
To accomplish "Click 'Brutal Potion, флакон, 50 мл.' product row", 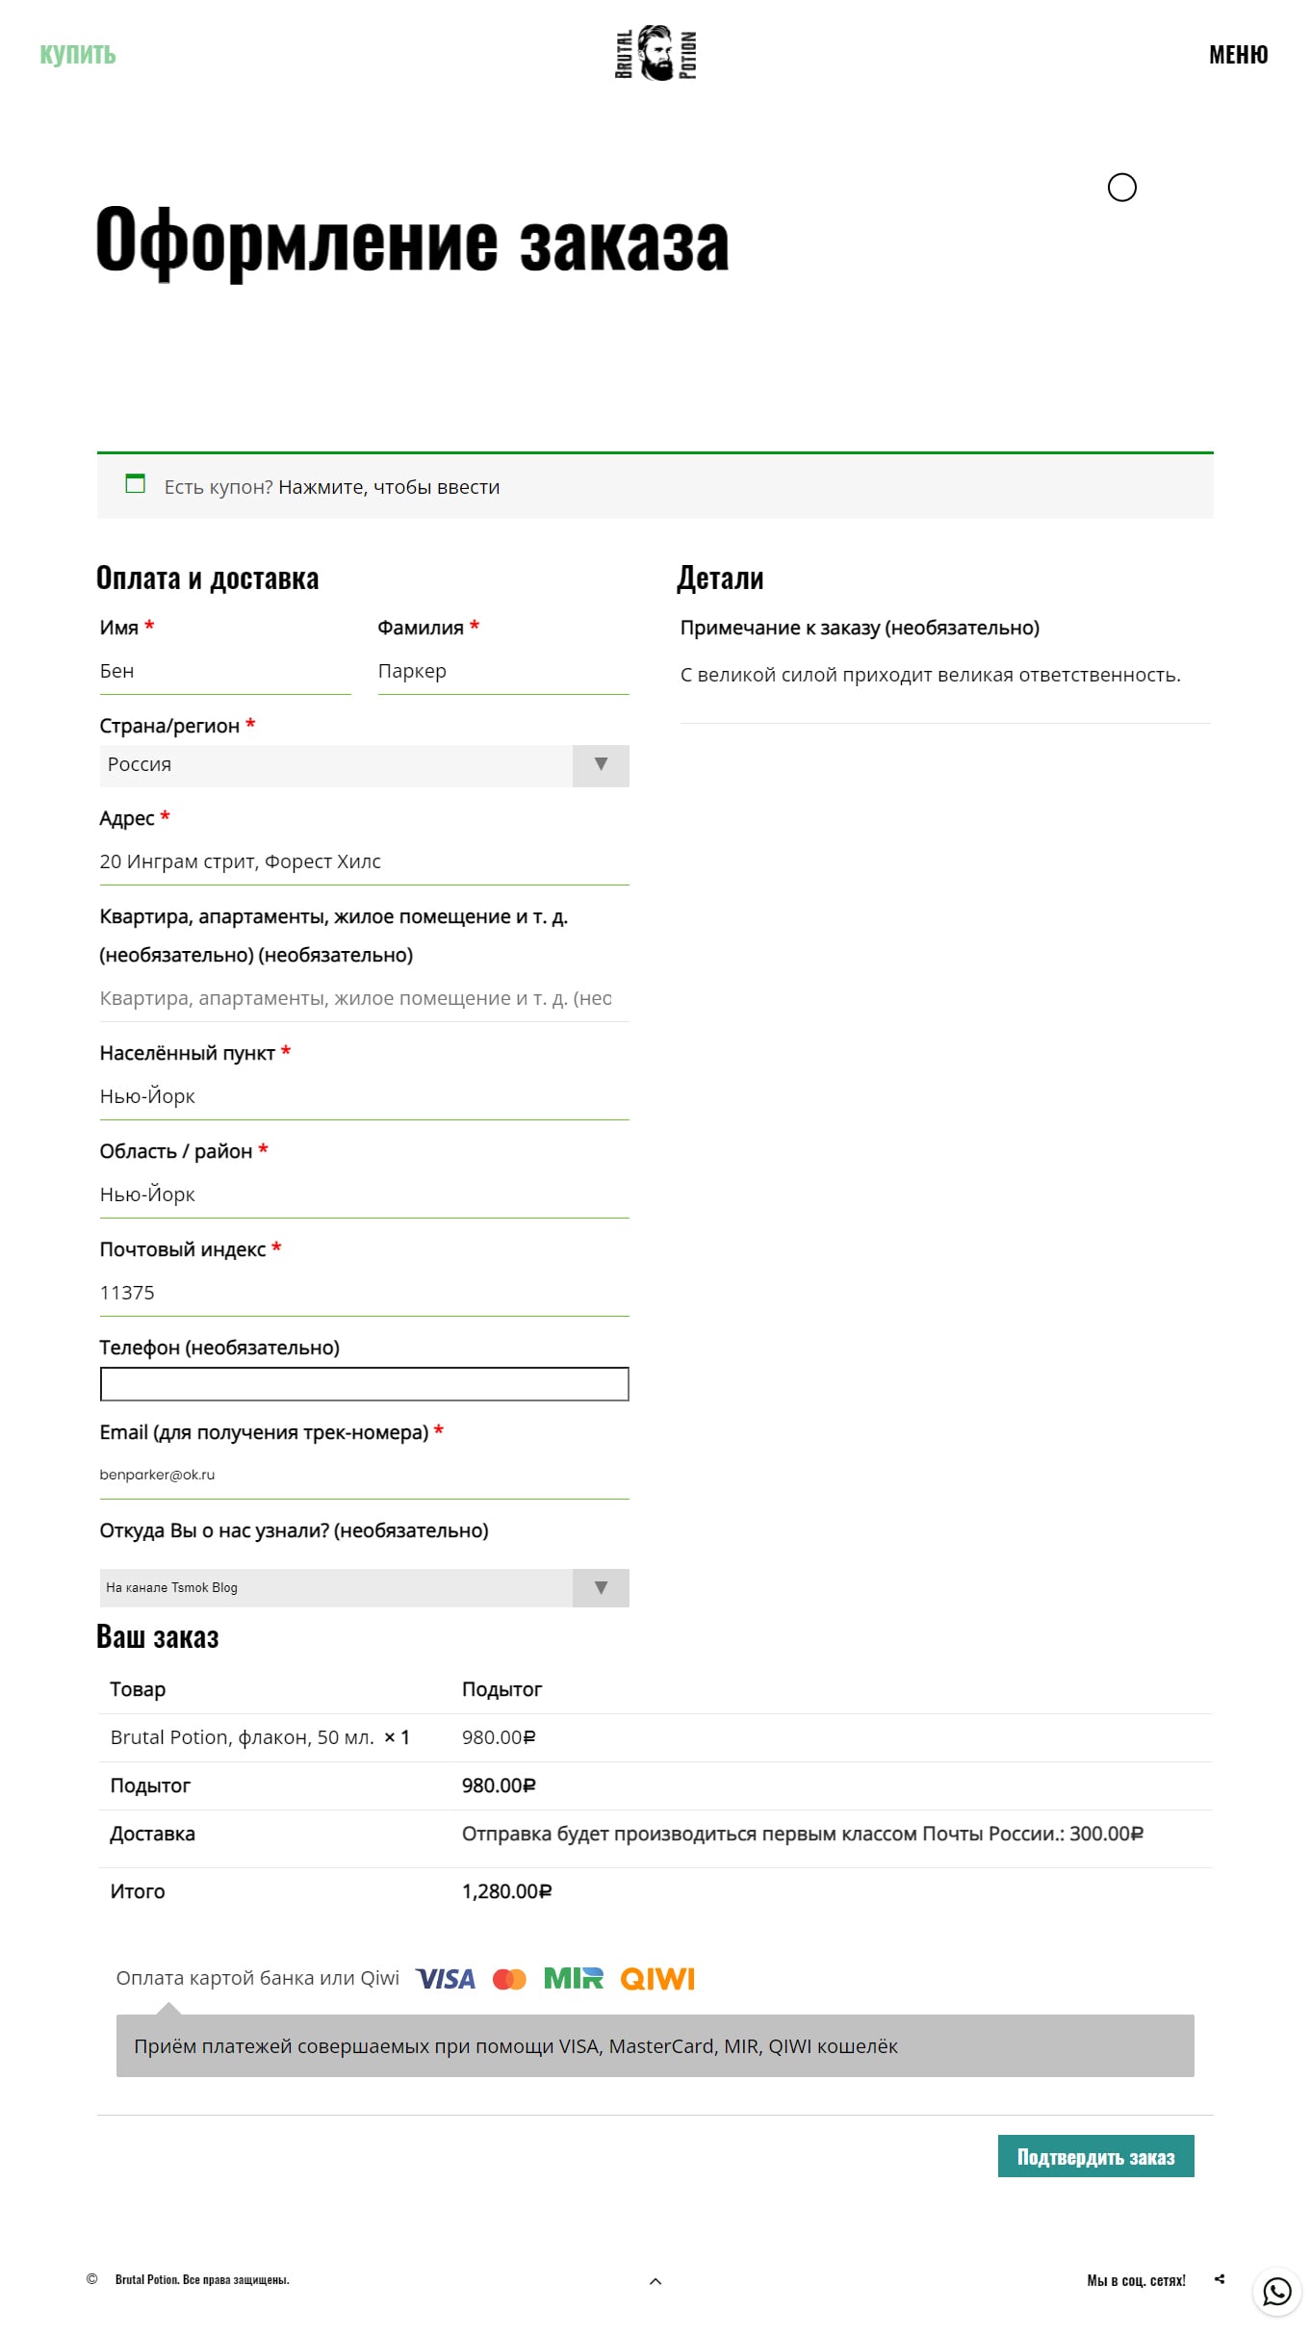I will [x=655, y=1738].
